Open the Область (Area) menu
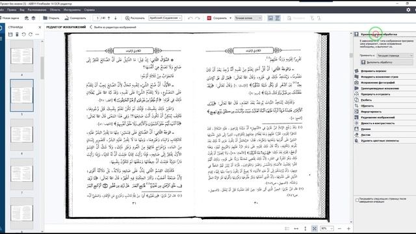This screenshot has width=416, height=234. (x=55, y=10)
